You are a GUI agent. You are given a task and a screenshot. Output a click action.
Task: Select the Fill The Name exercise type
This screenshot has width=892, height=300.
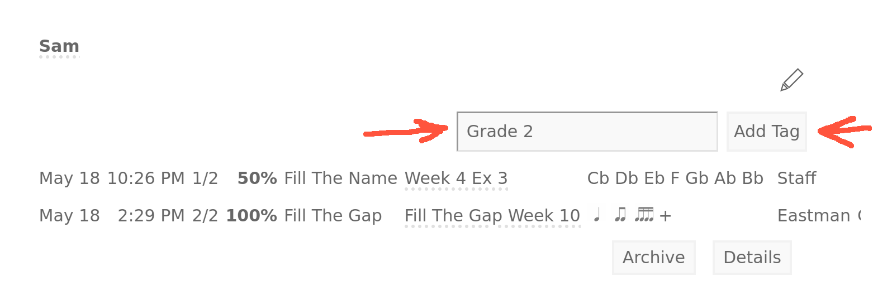340,178
